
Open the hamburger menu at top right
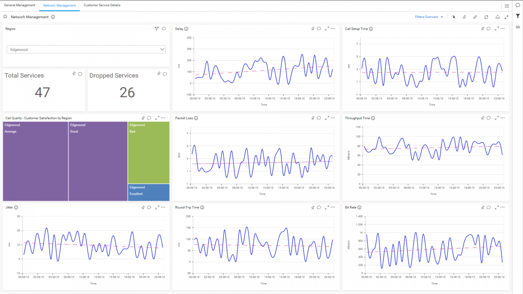click(507, 6)
